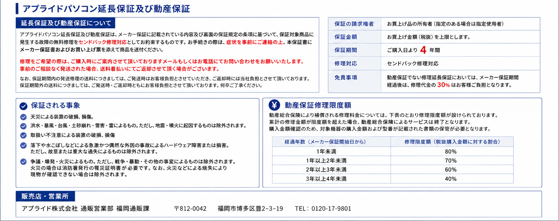Click the 60% table cell
This screenshot has height=221, width=559.
tap(452, 169)
